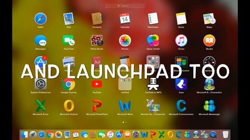Open System Preferences in the Launchpad grid
This screenshot has height=140, width=250.
(x=41, y=84)
